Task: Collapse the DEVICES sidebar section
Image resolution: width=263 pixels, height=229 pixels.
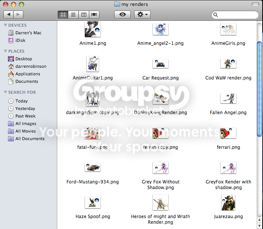Action: click(x=5, y=25)
